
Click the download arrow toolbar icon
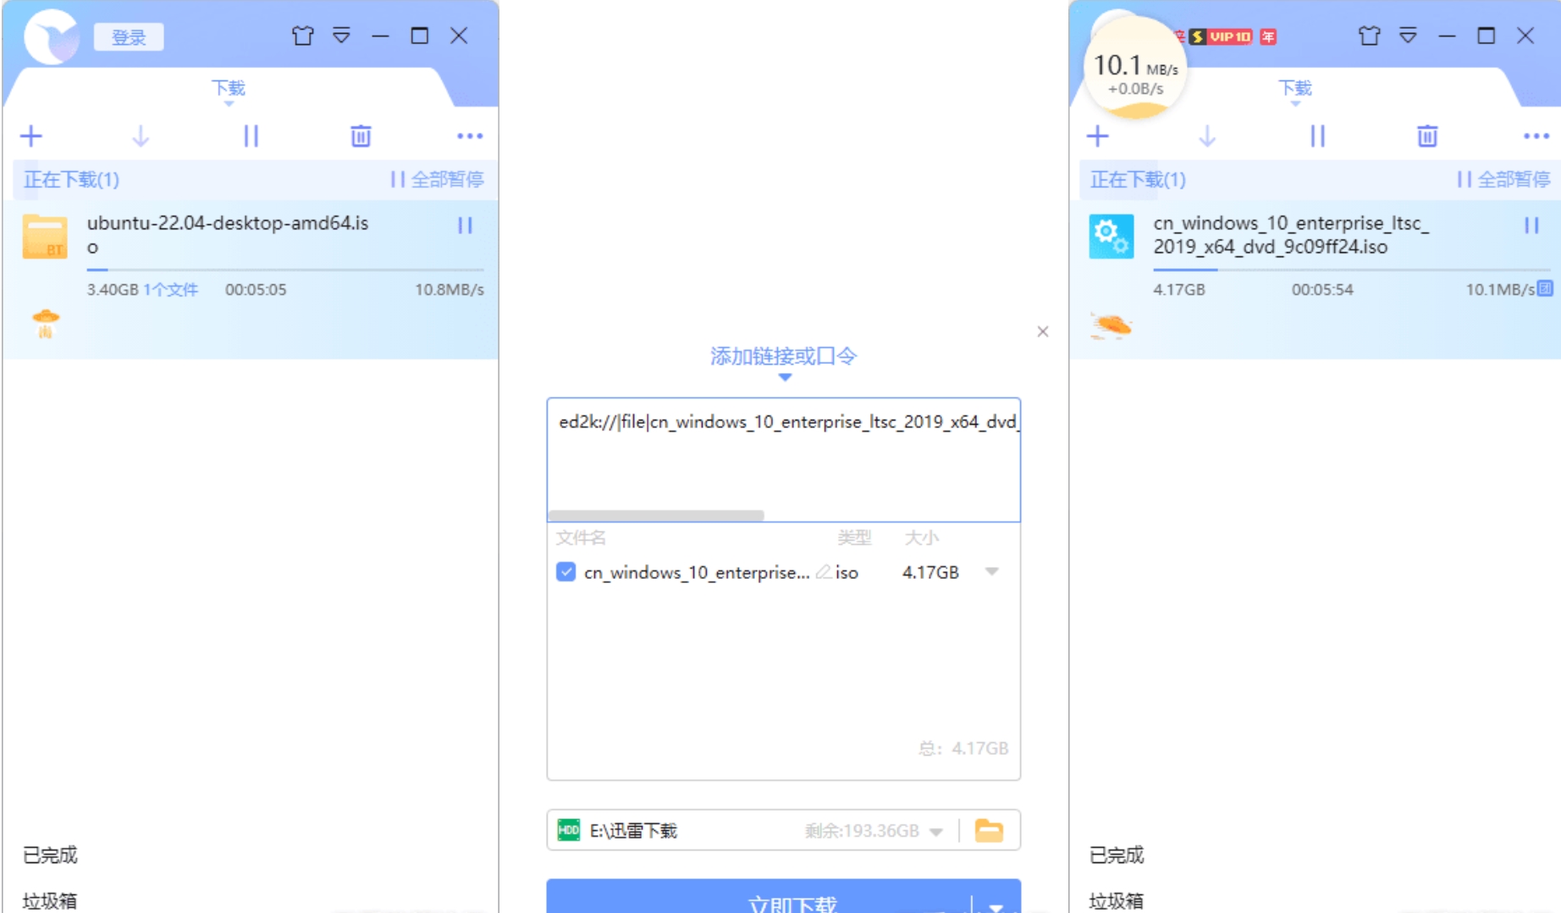pos(141,135)
